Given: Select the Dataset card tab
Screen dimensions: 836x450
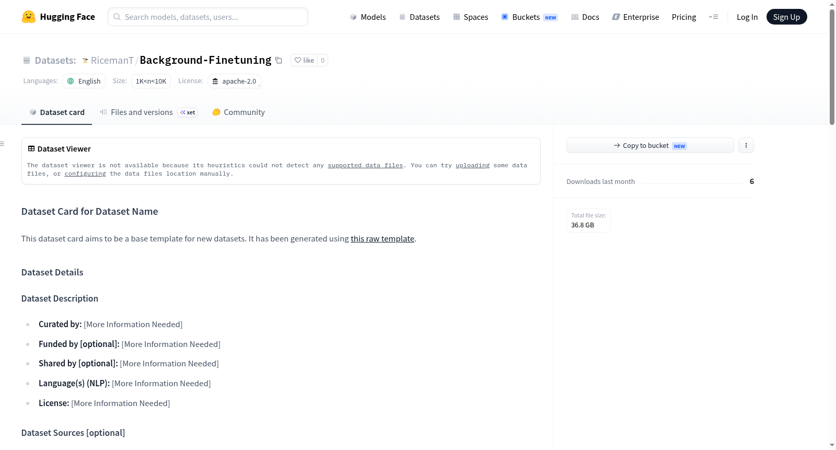Looking at the screenshot, I should point(57,112).
